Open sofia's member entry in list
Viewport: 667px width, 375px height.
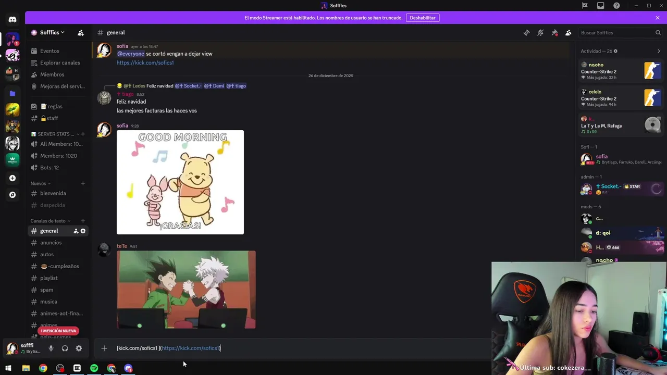click(x=621, y=159)
